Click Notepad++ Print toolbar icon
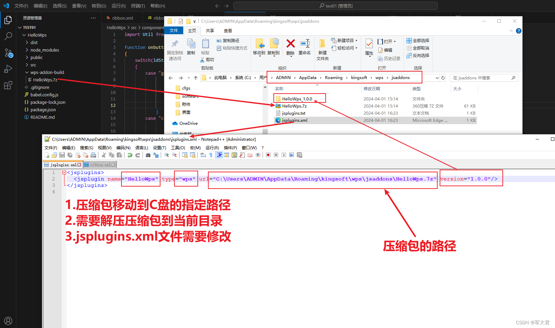 click(93, 155)
